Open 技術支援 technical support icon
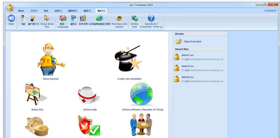This screenshot has height=138, width=280. click(x=83, y=18)
